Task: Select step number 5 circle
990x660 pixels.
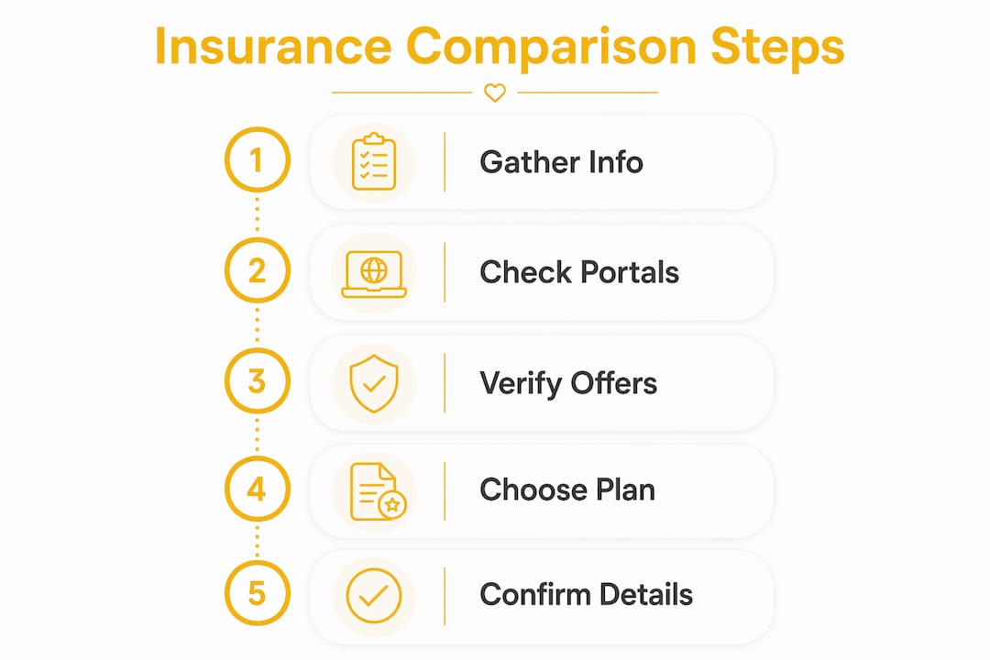Action: (257, 593)
